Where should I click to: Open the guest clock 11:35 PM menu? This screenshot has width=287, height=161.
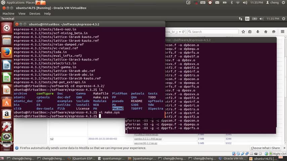point(273,19)
